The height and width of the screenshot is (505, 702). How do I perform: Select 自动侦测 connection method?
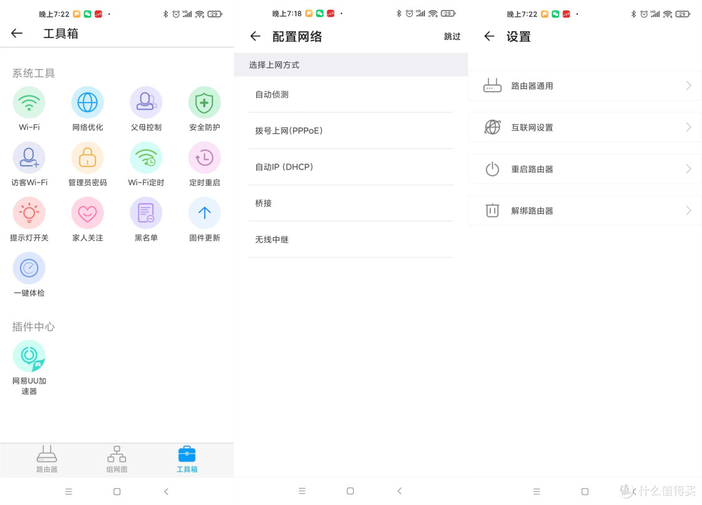pos(350,94)
